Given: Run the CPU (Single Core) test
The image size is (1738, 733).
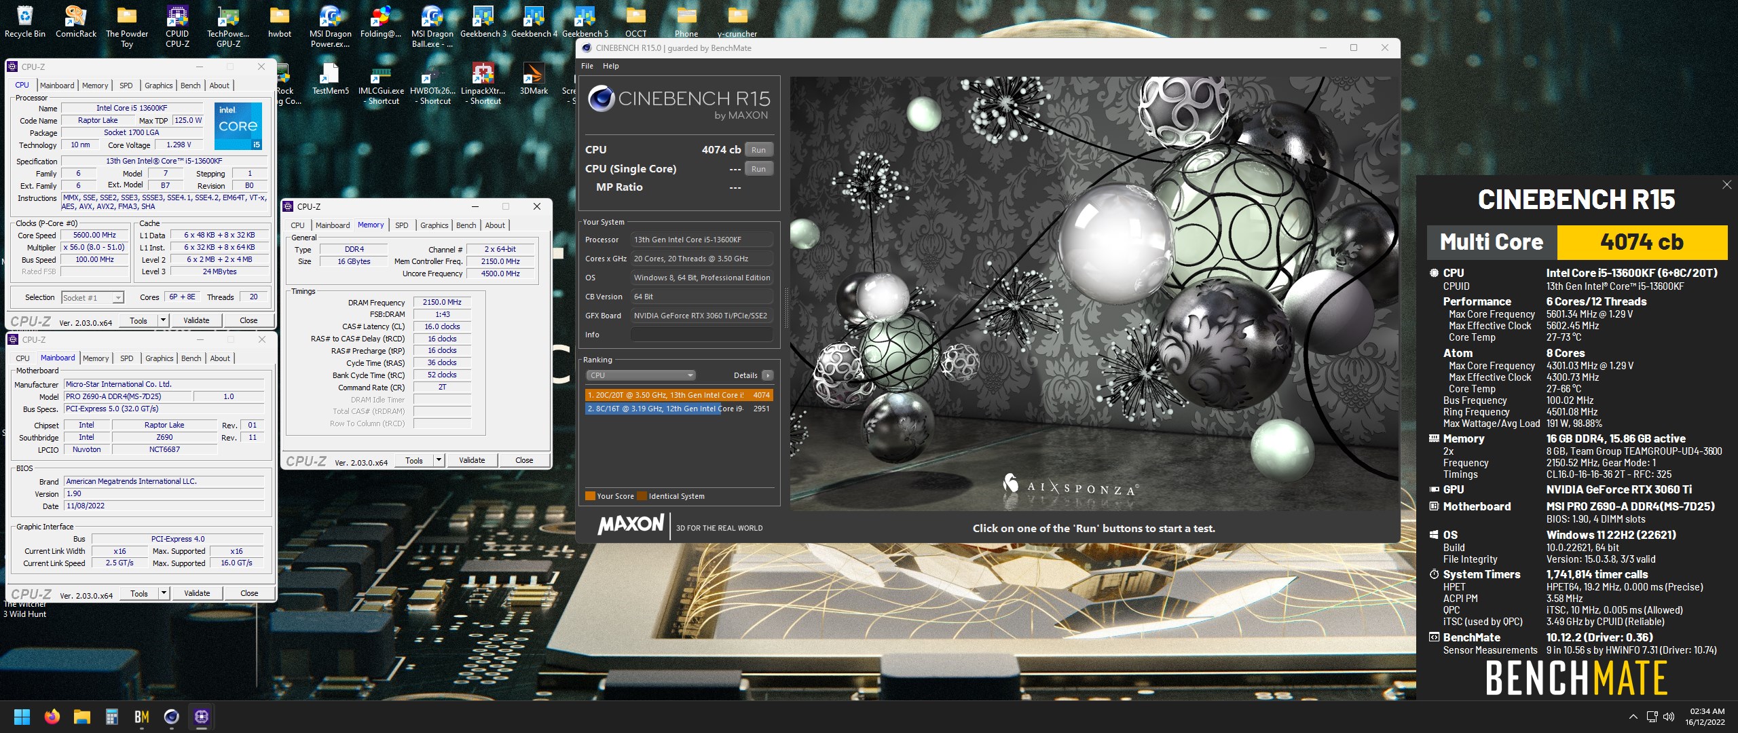Looking at the screenshot, I should click(758, 168).
